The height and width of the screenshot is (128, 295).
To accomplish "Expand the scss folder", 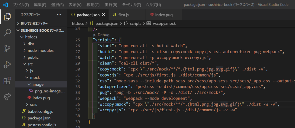I will click(41, 104).
